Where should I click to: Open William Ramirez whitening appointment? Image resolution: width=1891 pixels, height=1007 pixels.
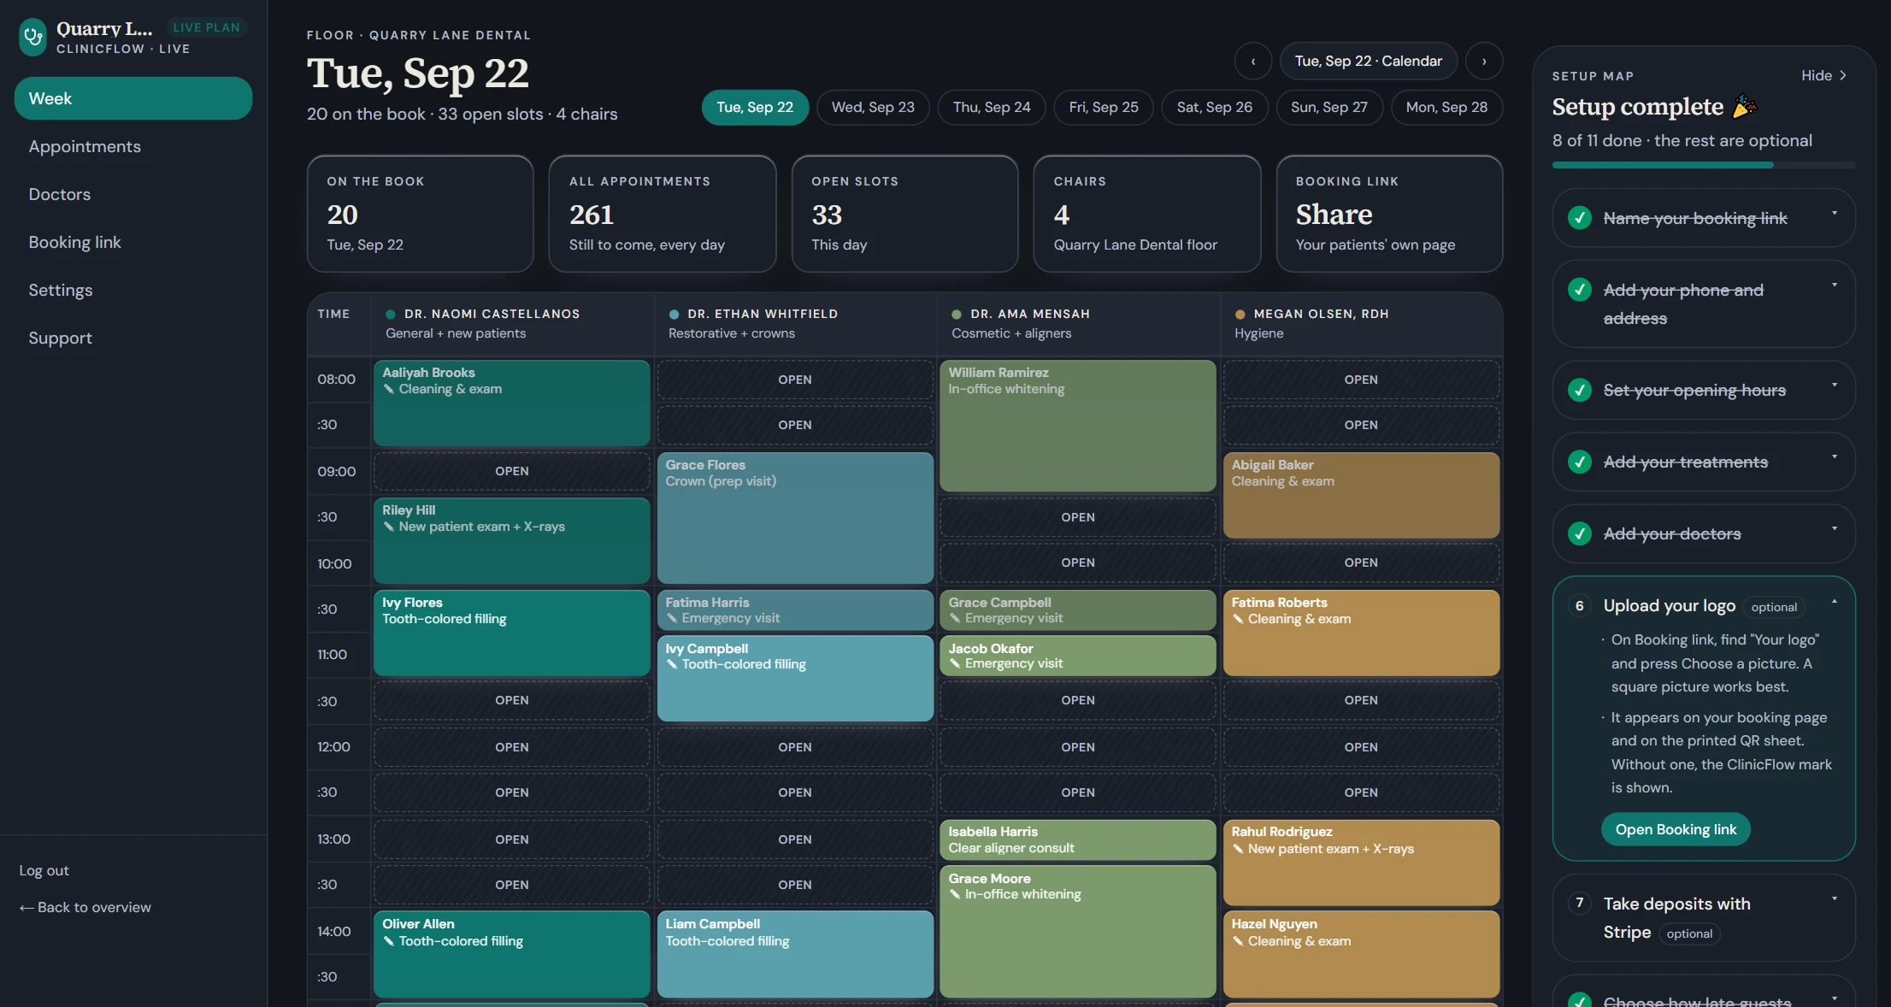tap(1077, 426)
